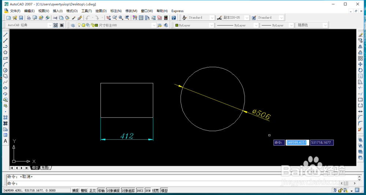Save drawing using floppy disk icon

(21, 18)
